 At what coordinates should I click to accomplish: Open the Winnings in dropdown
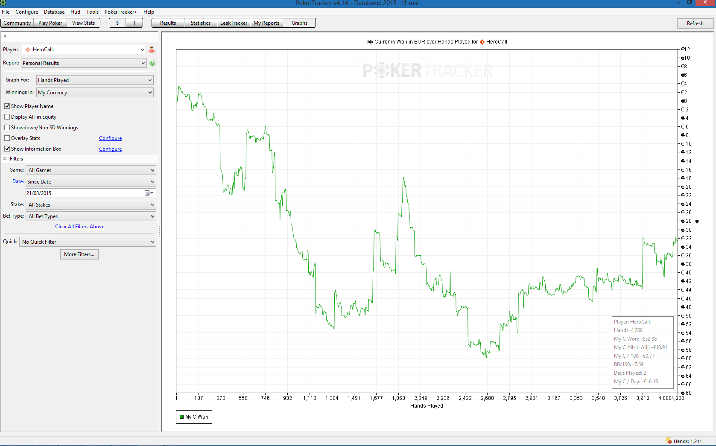click(95, 93)
